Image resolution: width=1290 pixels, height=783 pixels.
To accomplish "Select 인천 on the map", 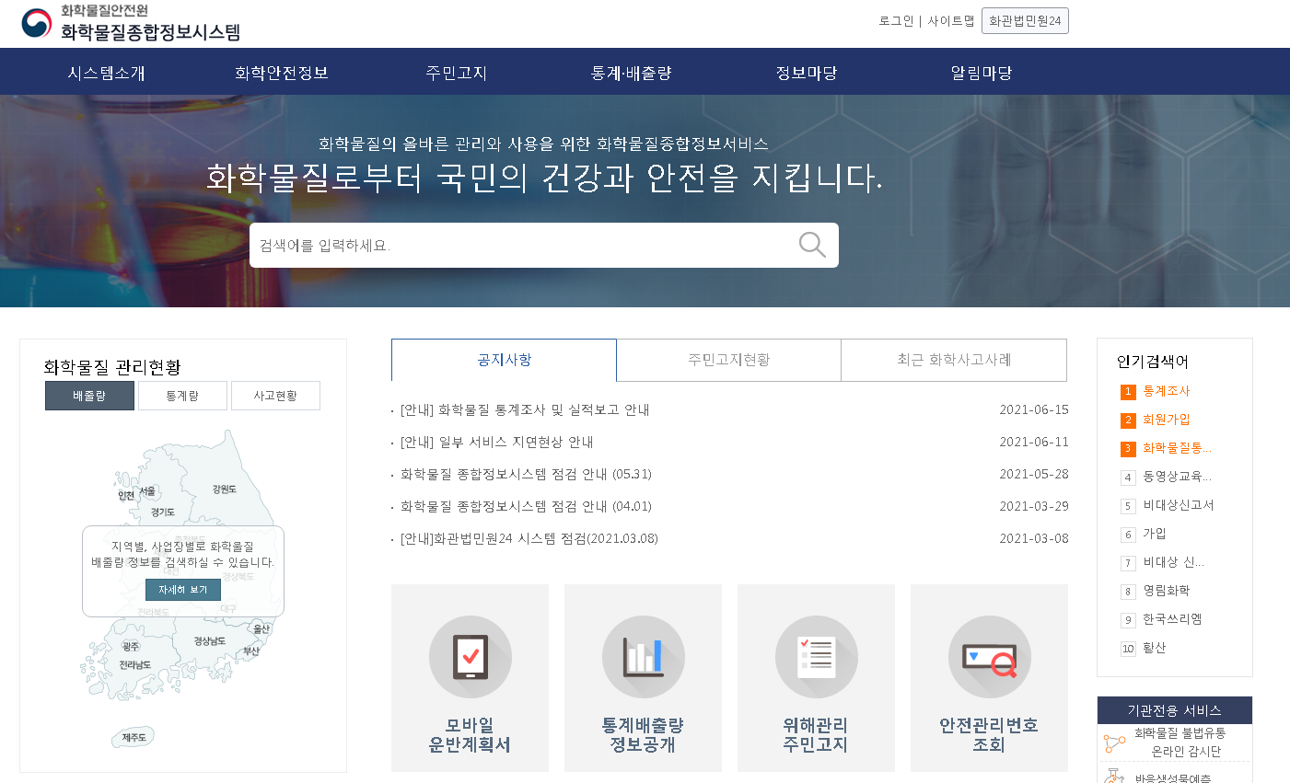I will [126, 495].
